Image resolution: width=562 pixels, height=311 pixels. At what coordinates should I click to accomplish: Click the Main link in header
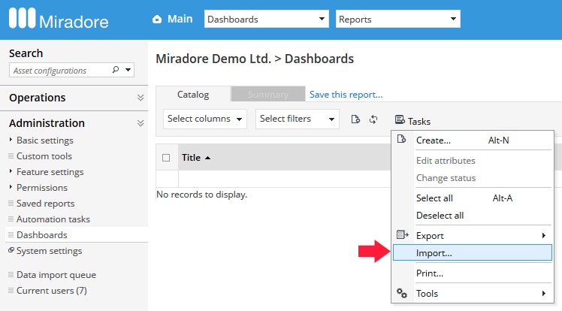tap(180, 19)
